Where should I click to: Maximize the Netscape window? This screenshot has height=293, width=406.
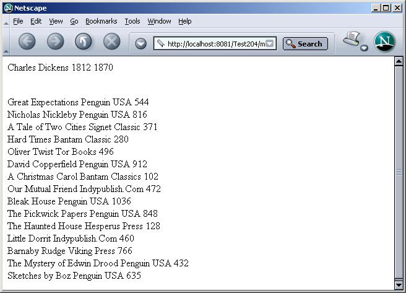tap(386, 8)
